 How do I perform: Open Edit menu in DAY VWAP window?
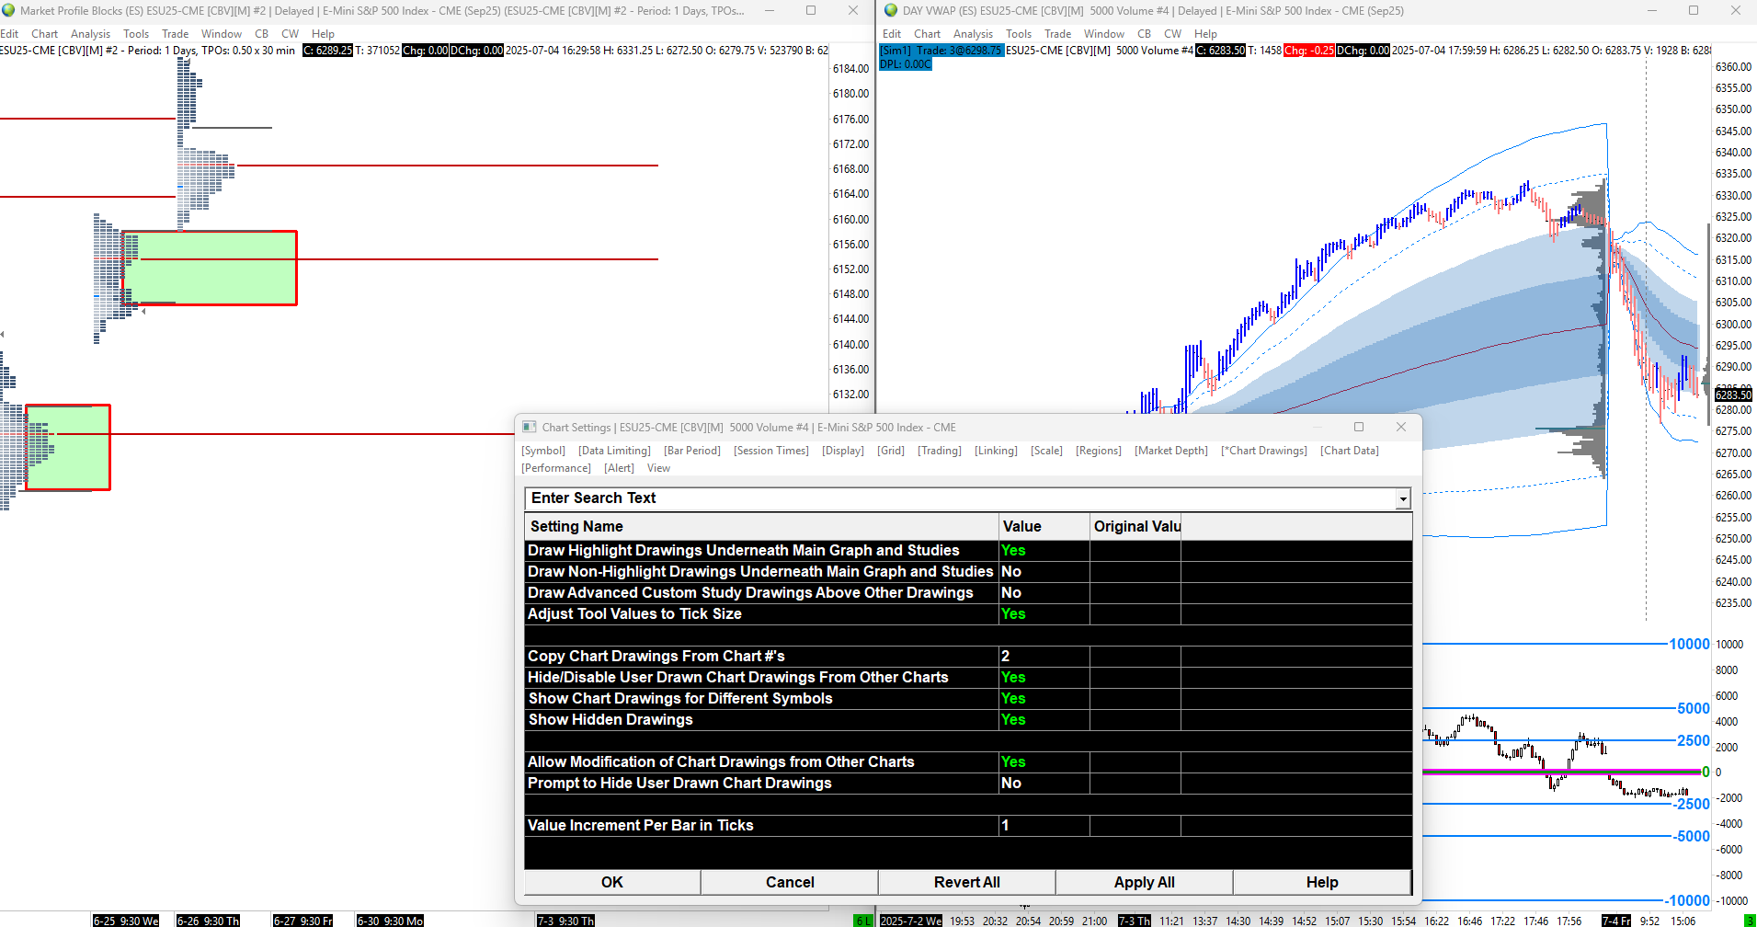click(892, 34)
